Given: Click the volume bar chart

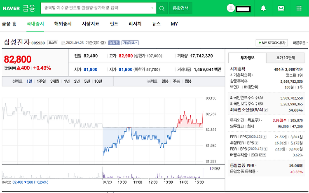Looking at the screenshot, I should (x=103, y=172).
